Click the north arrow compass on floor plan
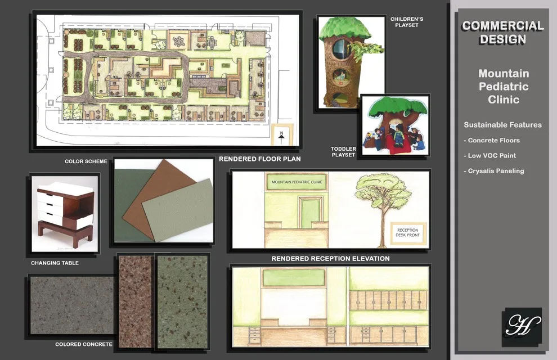Viewport: 557px width, 360px height. coord(282,136)
